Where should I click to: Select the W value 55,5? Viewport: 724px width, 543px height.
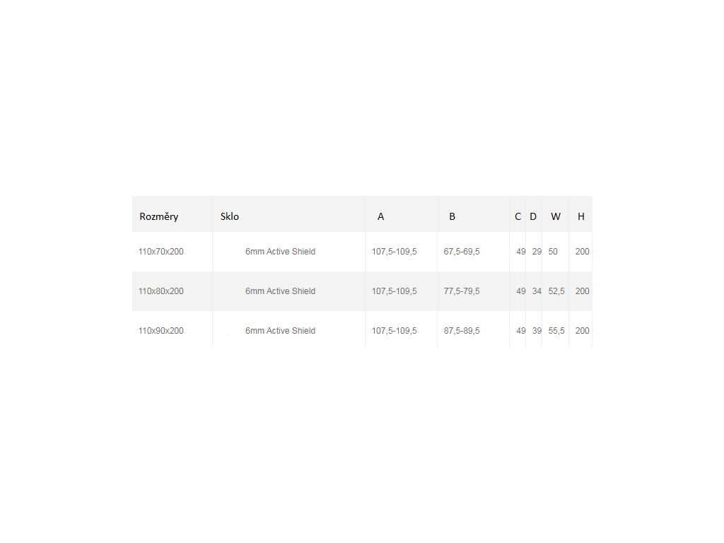pos(556,331)
